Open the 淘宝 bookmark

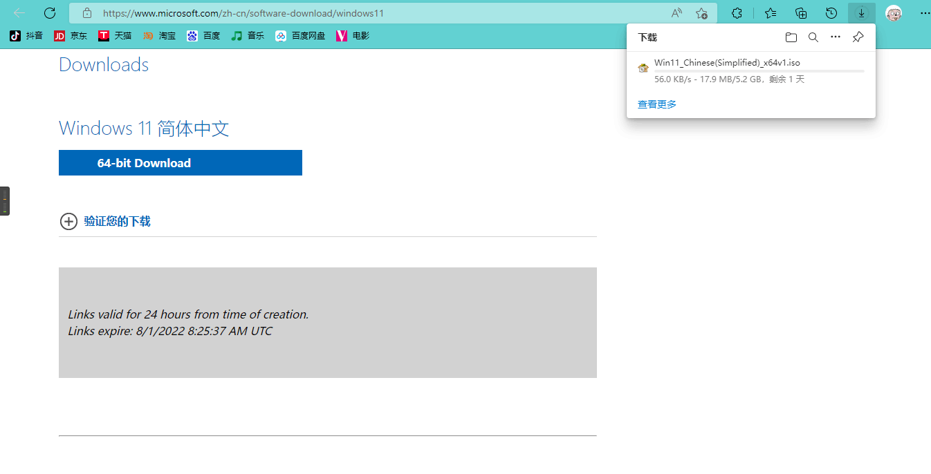(x=159, y=35)
